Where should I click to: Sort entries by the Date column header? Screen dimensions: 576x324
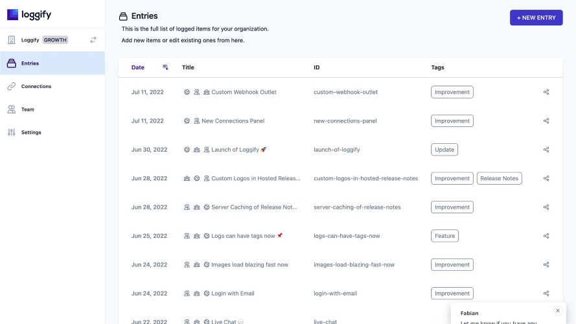point(138,67)
